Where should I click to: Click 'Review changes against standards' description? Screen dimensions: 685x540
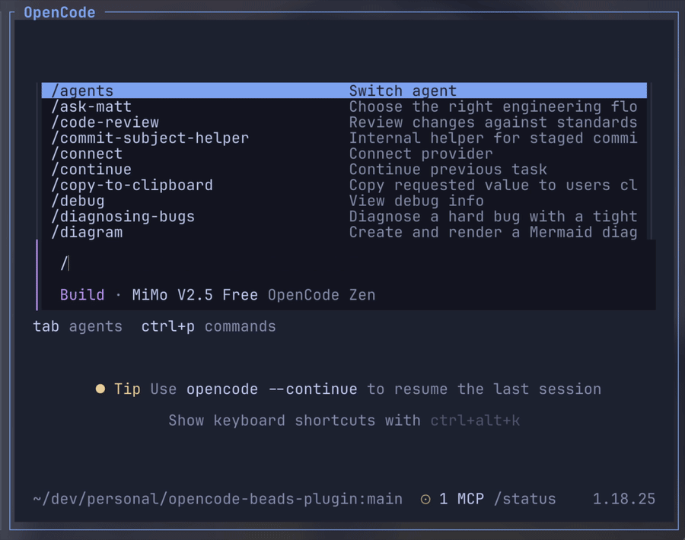492,122
